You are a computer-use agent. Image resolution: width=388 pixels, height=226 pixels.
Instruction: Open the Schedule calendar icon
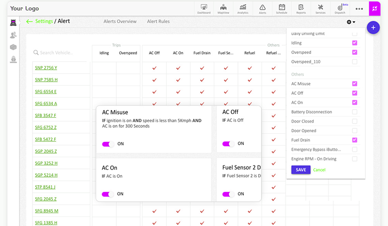tap(282, 9)
